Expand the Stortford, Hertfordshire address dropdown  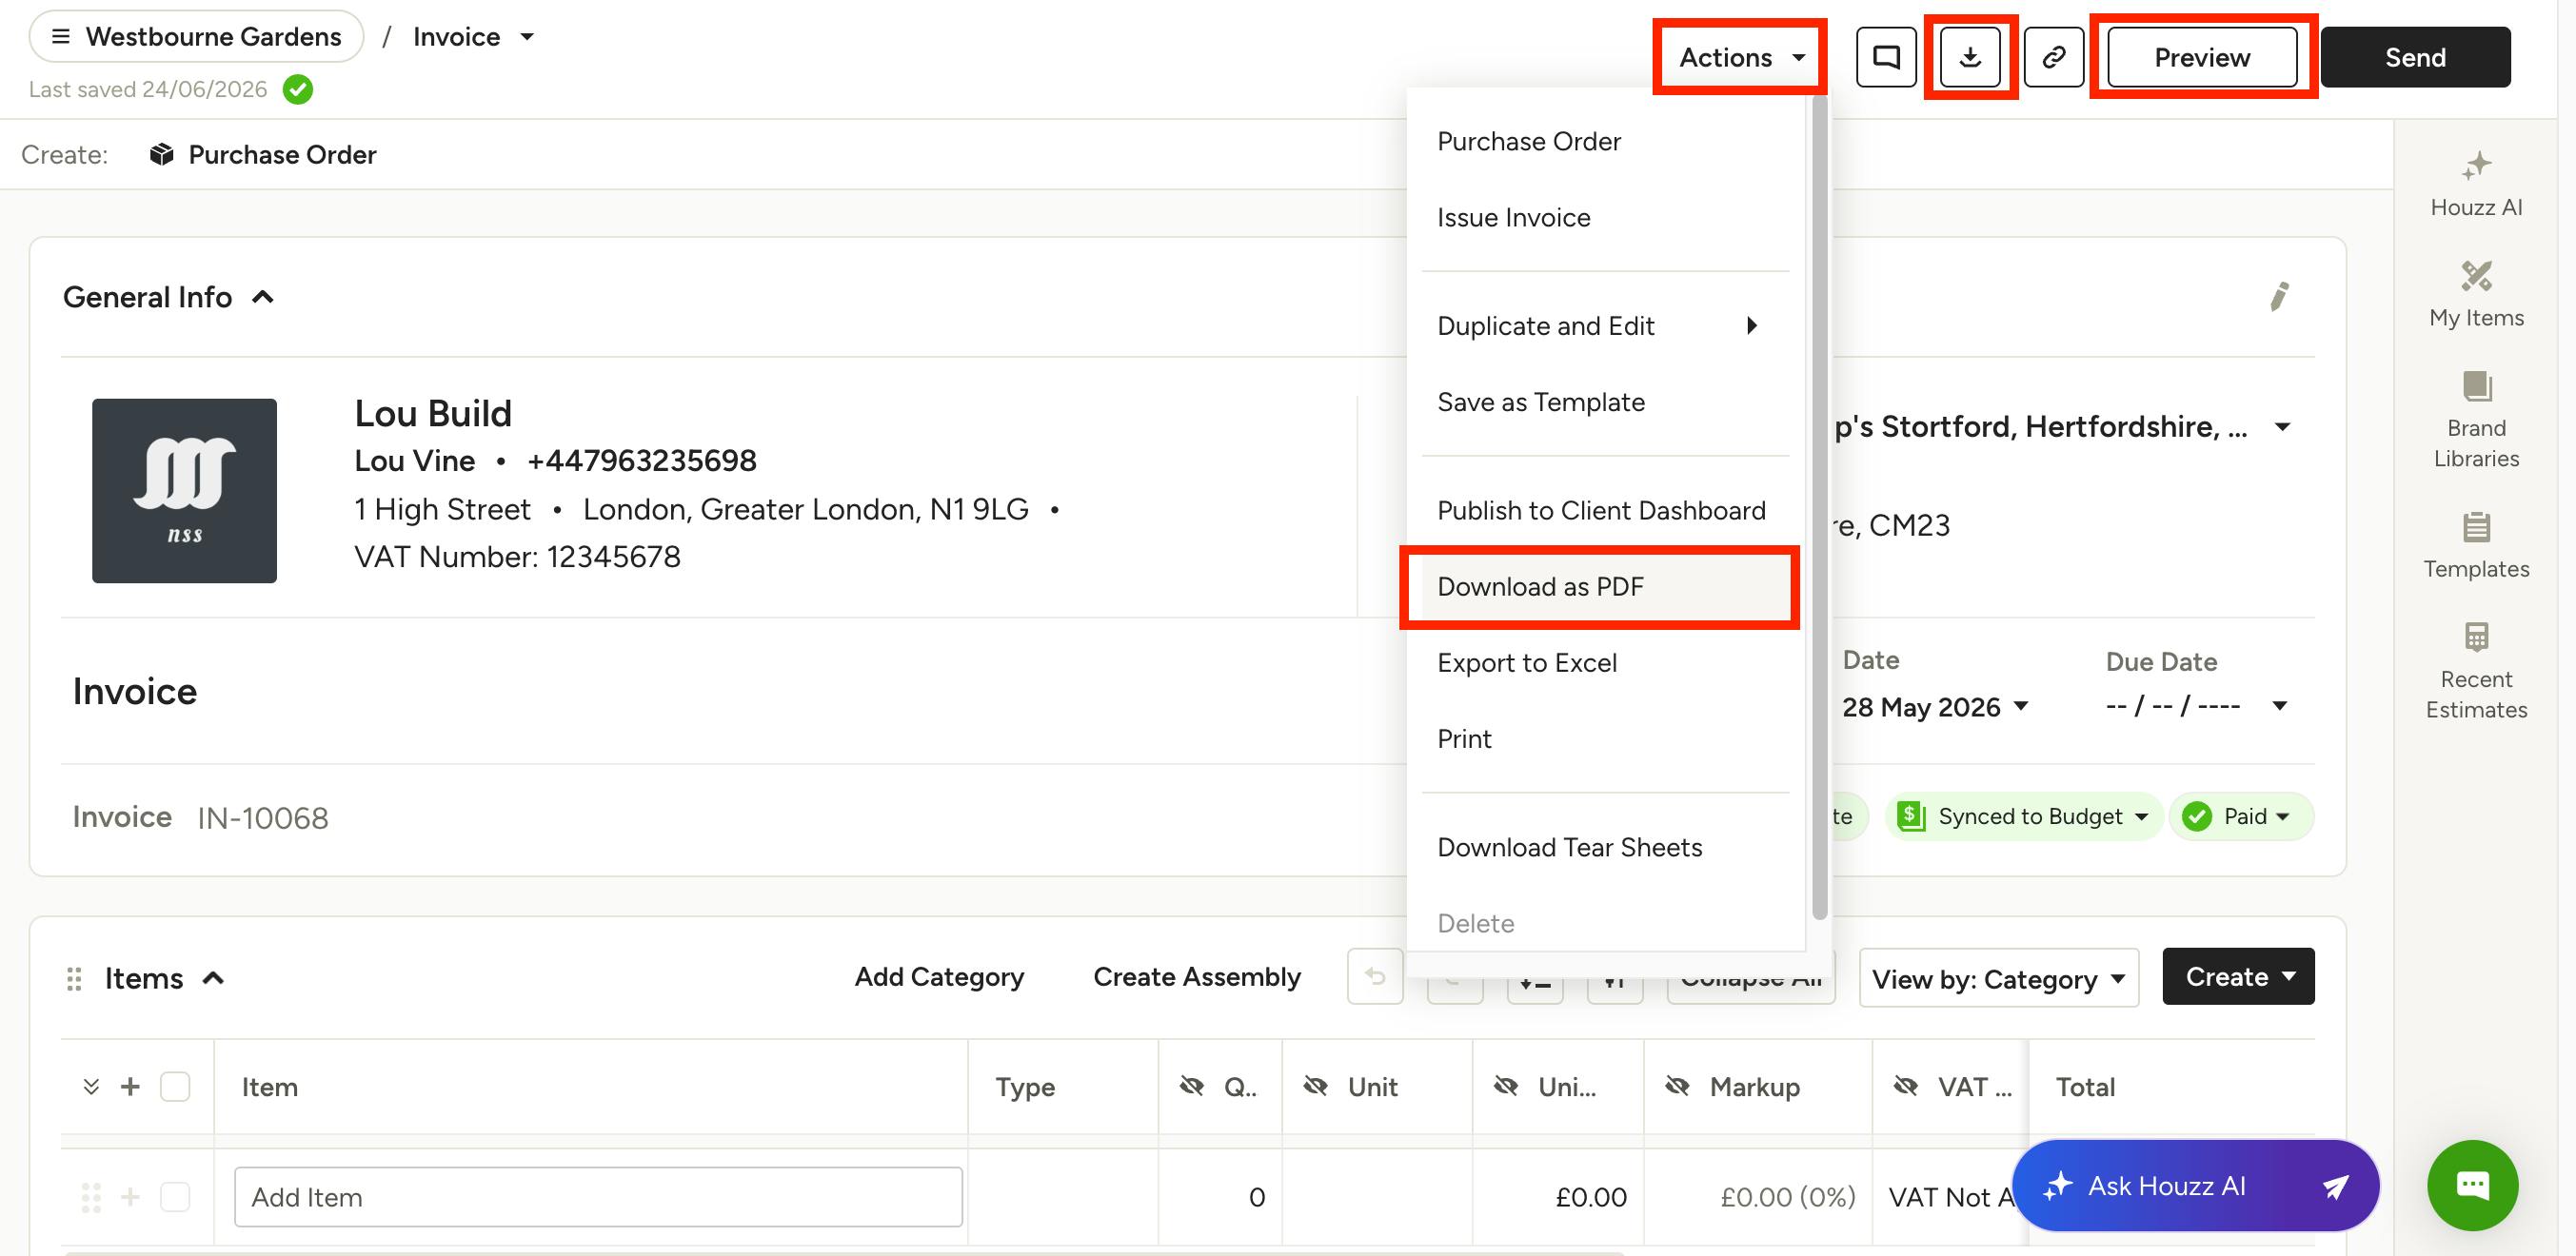[x=2282, y=426]
